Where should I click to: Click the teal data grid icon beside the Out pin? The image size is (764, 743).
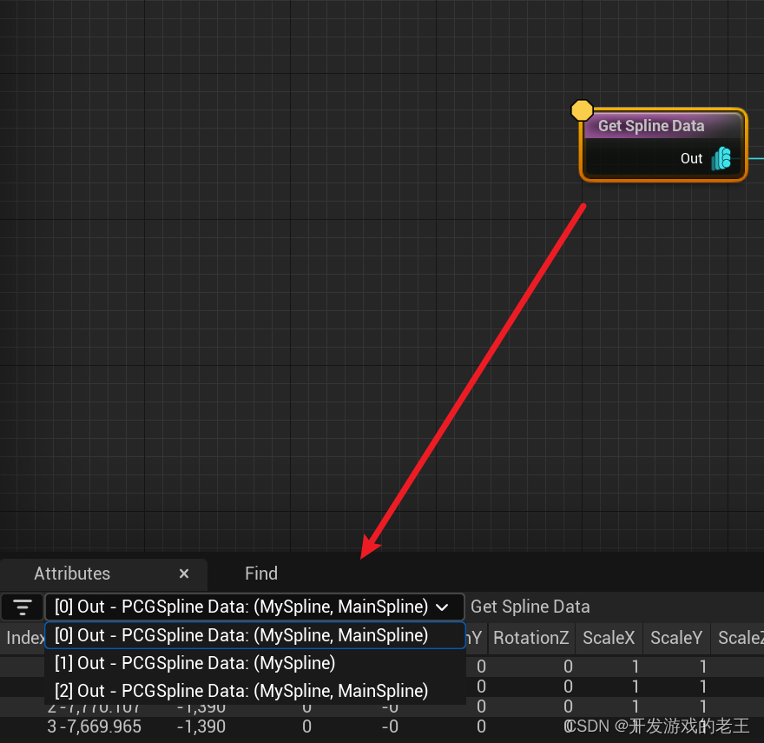click(721, 159)
